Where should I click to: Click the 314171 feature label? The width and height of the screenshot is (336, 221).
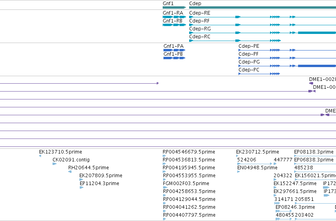pos(284,199)
